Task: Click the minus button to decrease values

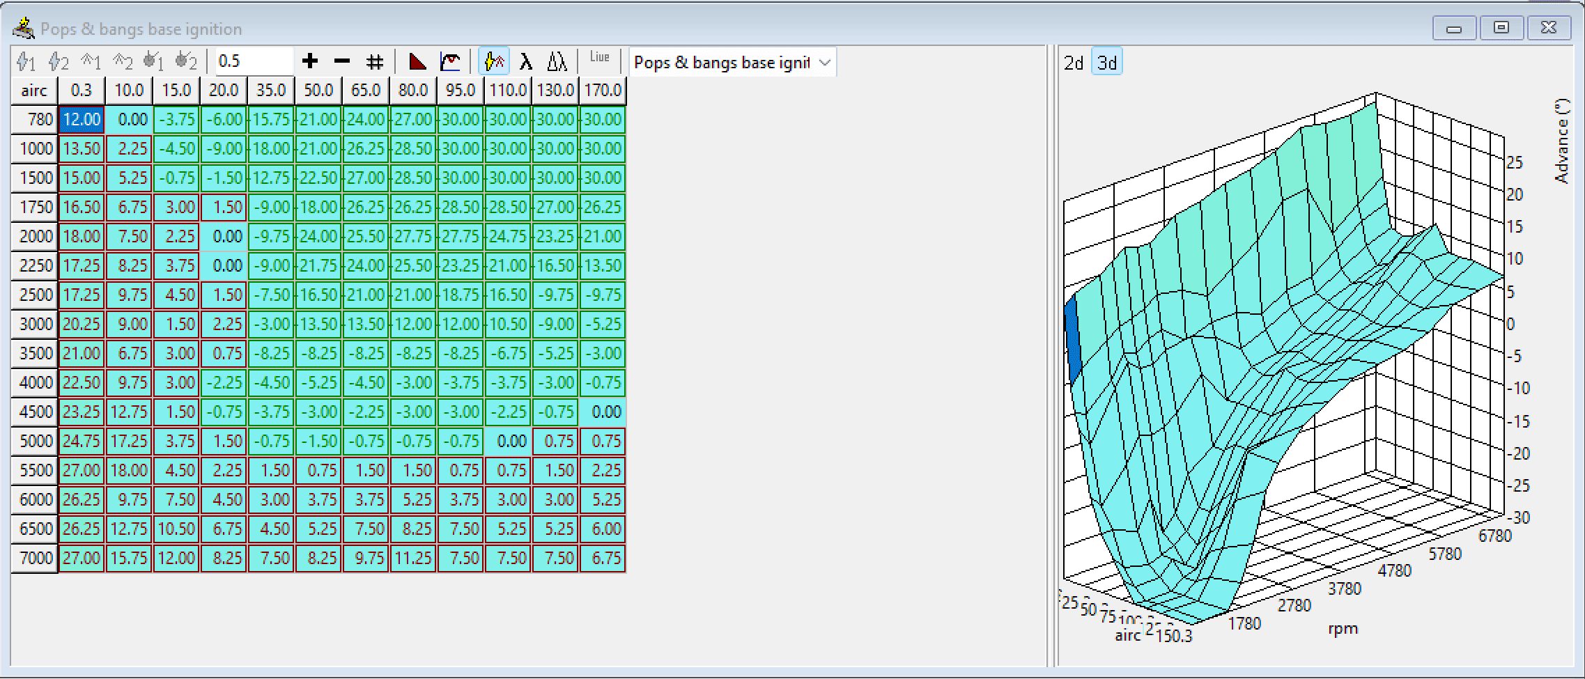Action: 341,61
